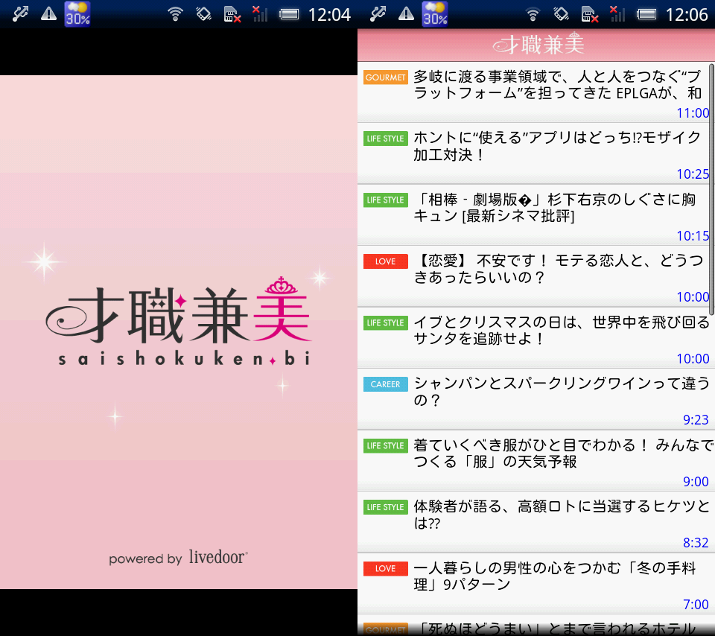This screenshot has width=715, height=636.
Task: Tap the saishokuken bi romanized subtitle
Action: click(184, 359)
